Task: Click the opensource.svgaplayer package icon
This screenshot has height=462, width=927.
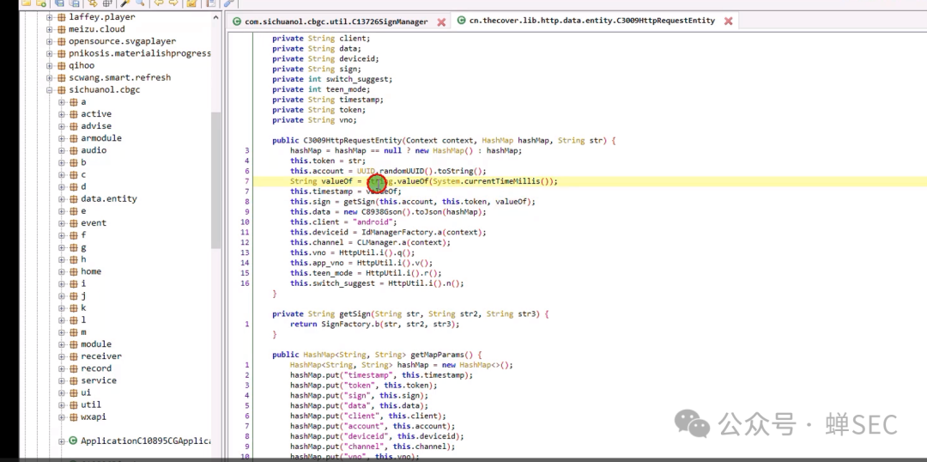Action: [62, 41]
